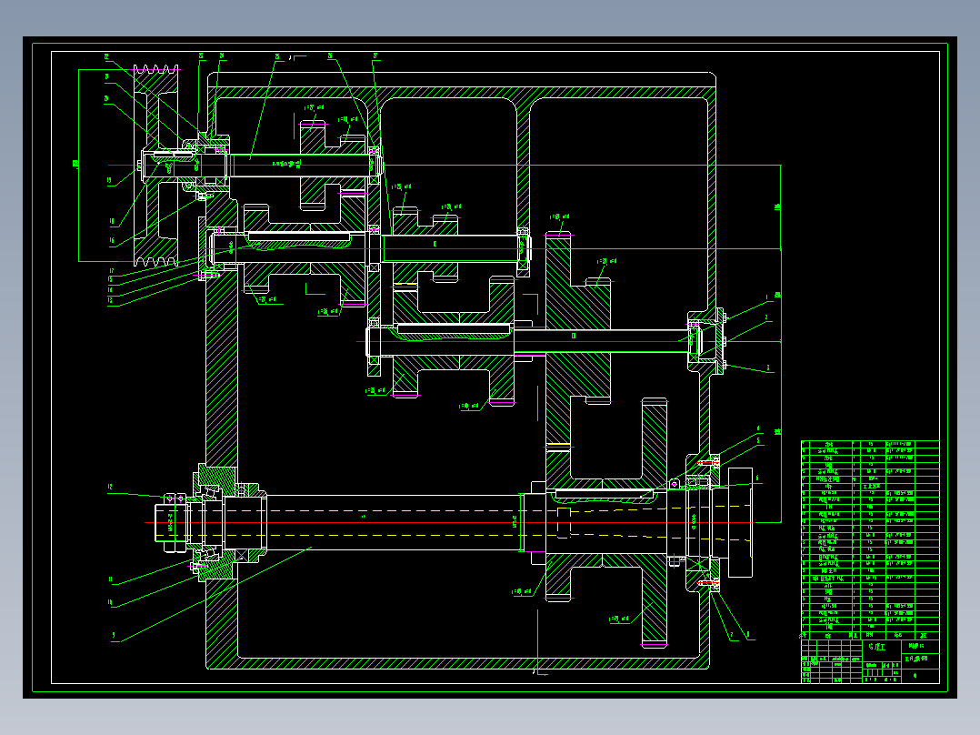The image size is (980, 735).
Task: Select the V-belt pulley on the input shaft
Action: click(x=156, y=166)
